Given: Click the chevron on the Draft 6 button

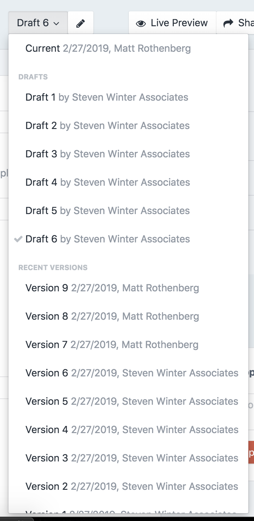Looking at the screenshot, I should click(57, 23).
